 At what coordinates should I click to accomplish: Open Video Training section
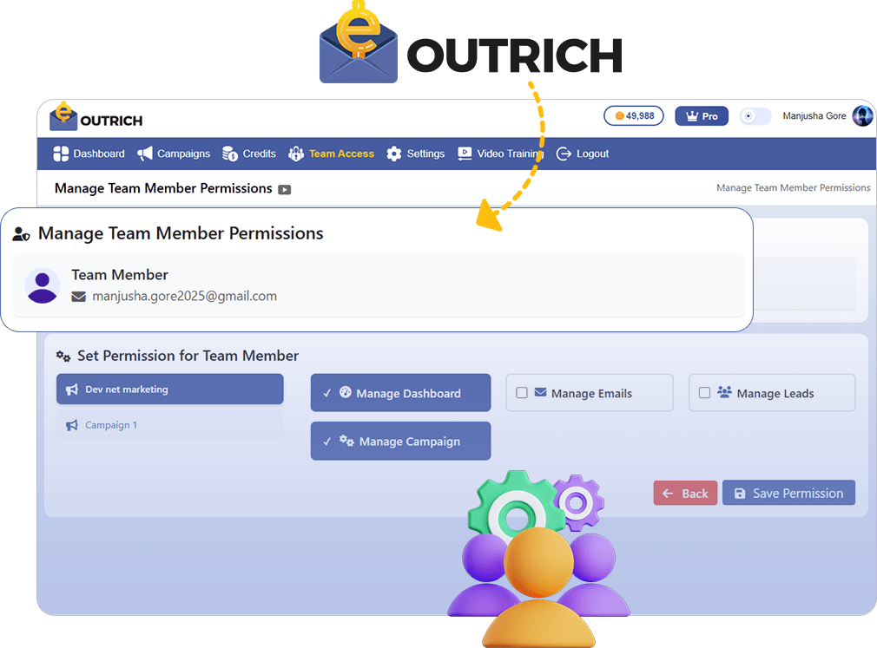point(499,154)
